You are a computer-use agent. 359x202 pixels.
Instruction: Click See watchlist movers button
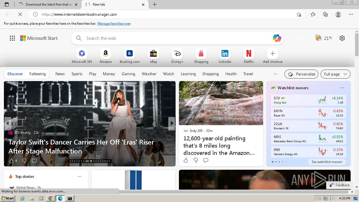click(x=327, y=162)
